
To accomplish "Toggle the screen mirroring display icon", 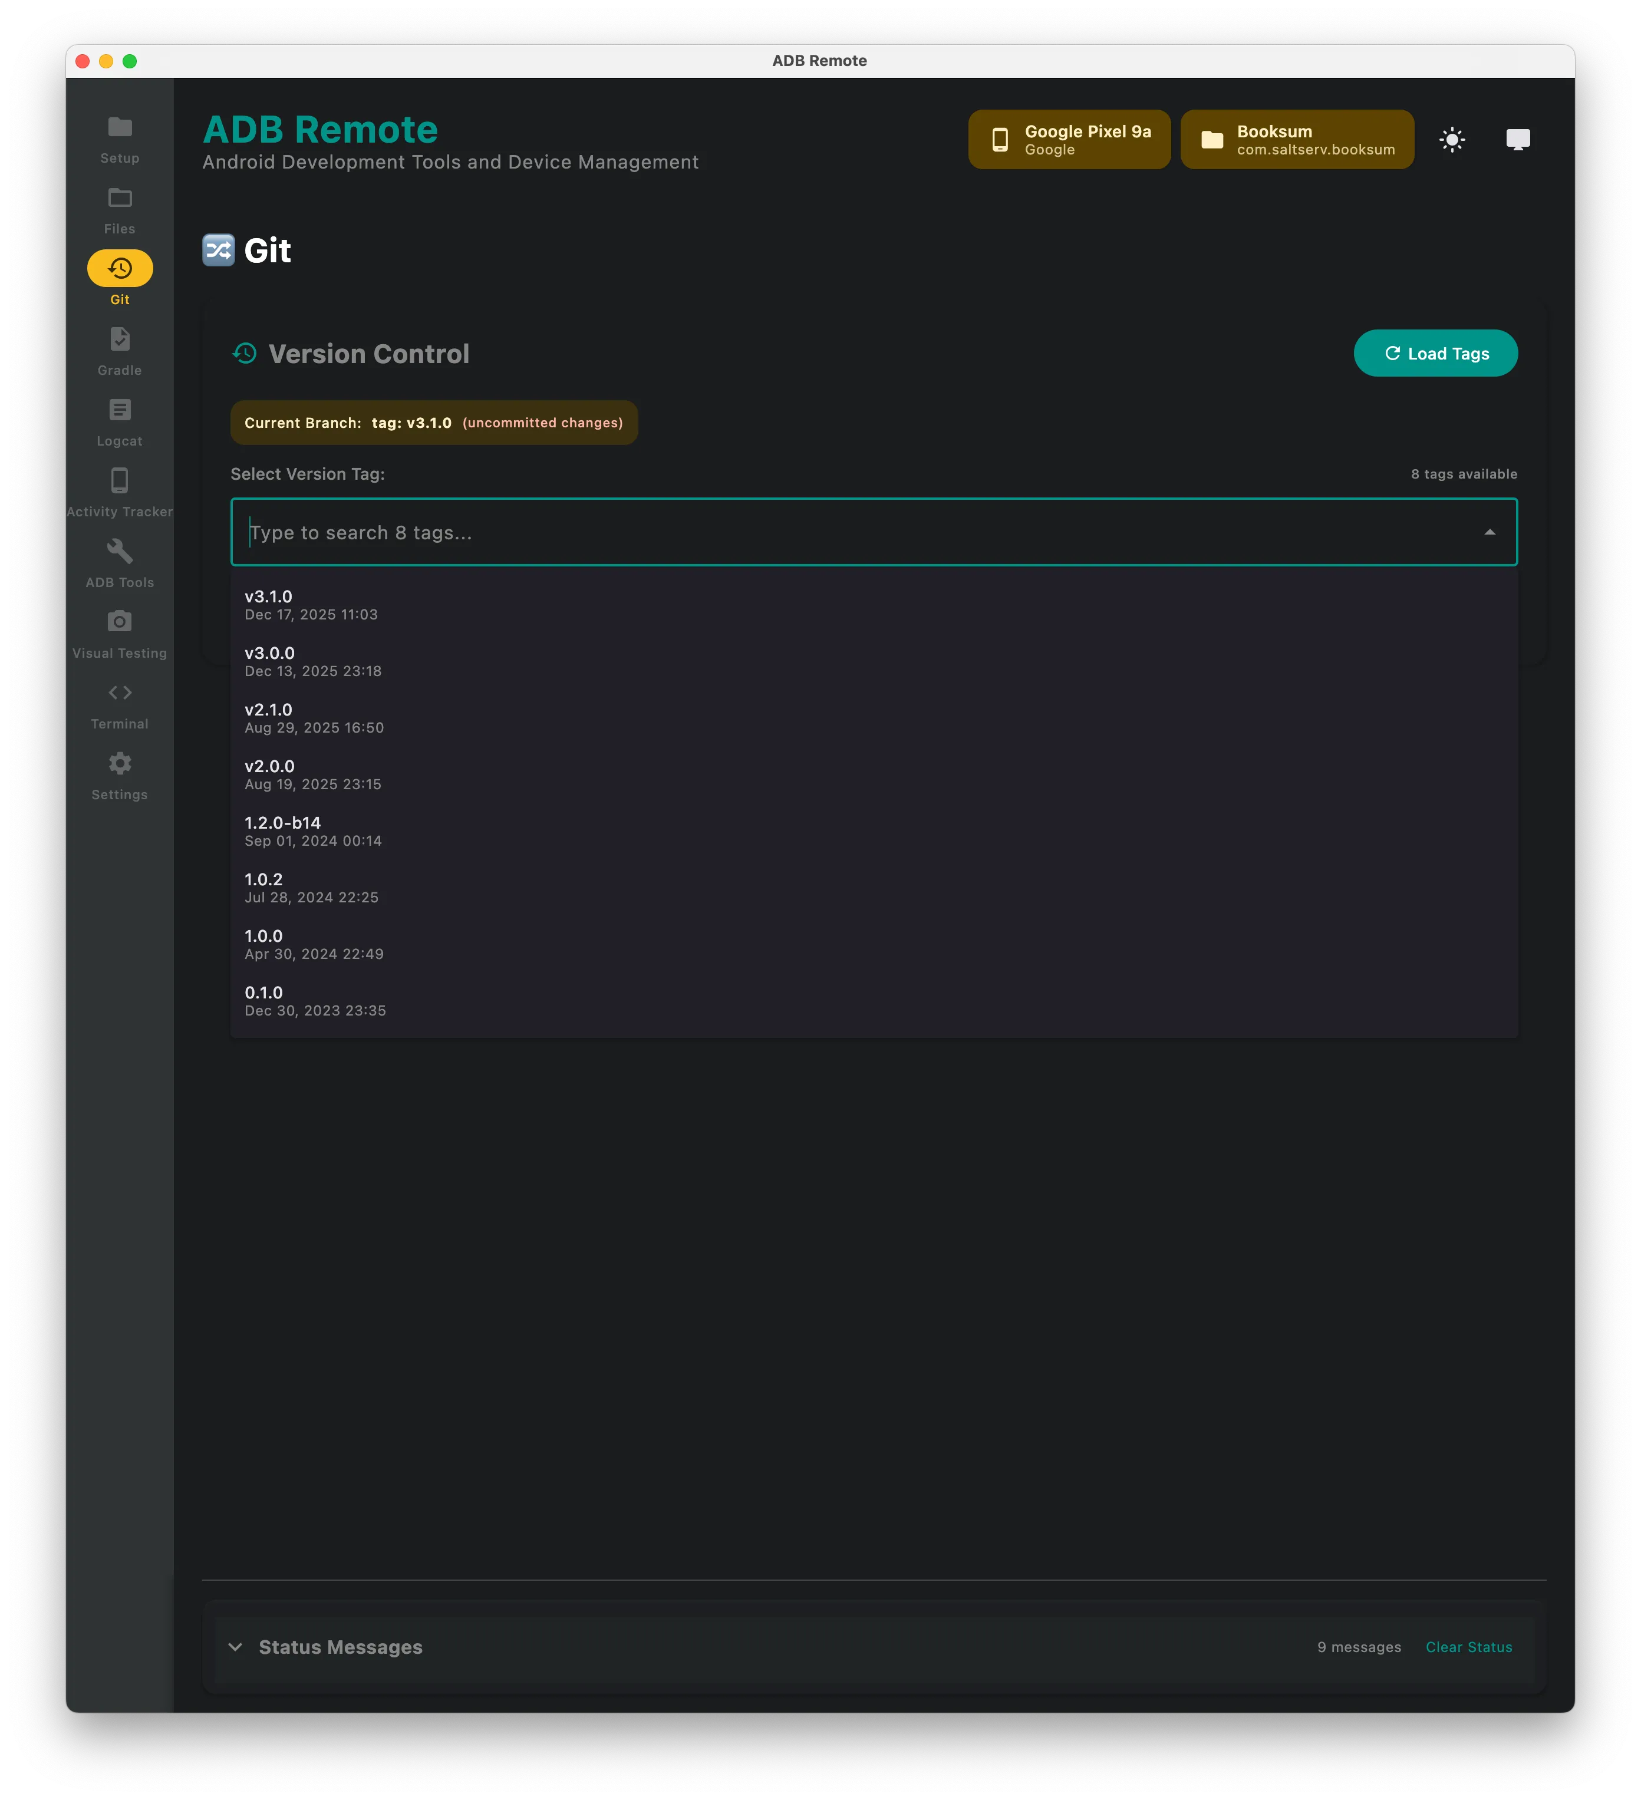I will coord(1518,139).
